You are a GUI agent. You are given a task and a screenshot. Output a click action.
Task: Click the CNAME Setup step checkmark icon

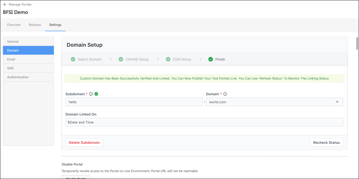click(121, 59)
